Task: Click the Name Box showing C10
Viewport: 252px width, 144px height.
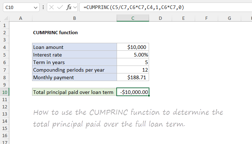Action: tap(21, 7)
